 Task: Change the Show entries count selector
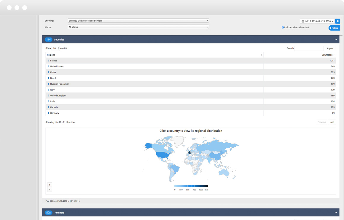tap(56, 48)
